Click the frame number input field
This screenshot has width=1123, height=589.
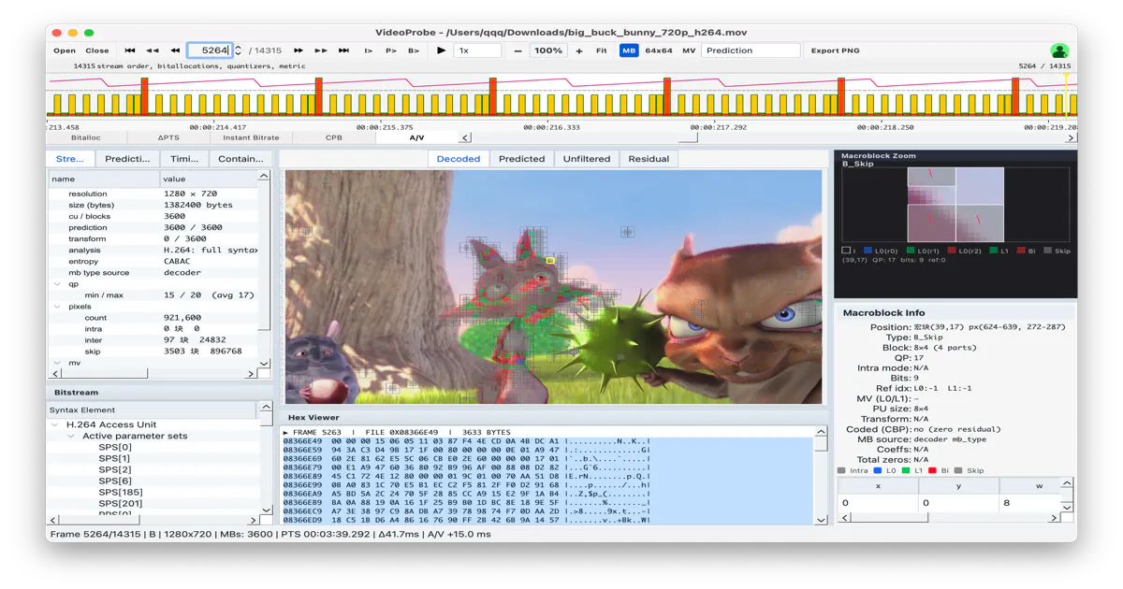pyautogui.click(x=210, y=50)
